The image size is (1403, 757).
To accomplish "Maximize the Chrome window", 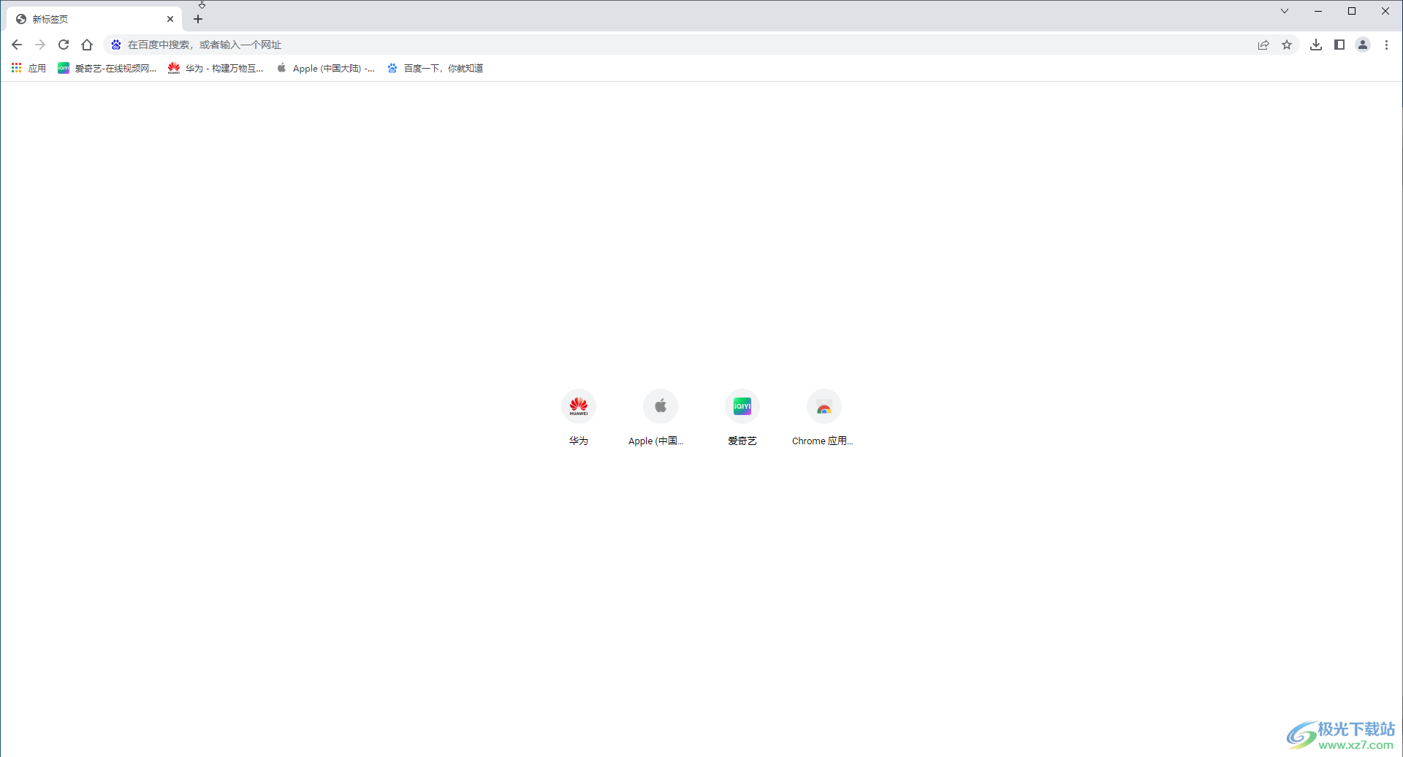I will pyautogui.click(x=1352, y=11).
